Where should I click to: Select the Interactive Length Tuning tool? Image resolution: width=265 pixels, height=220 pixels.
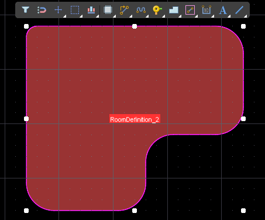141,10
